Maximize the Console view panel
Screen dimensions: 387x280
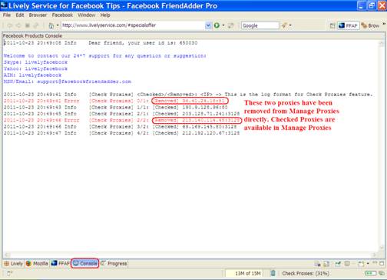coord(382,263)
